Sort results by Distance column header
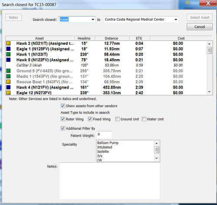 point(112,38)
